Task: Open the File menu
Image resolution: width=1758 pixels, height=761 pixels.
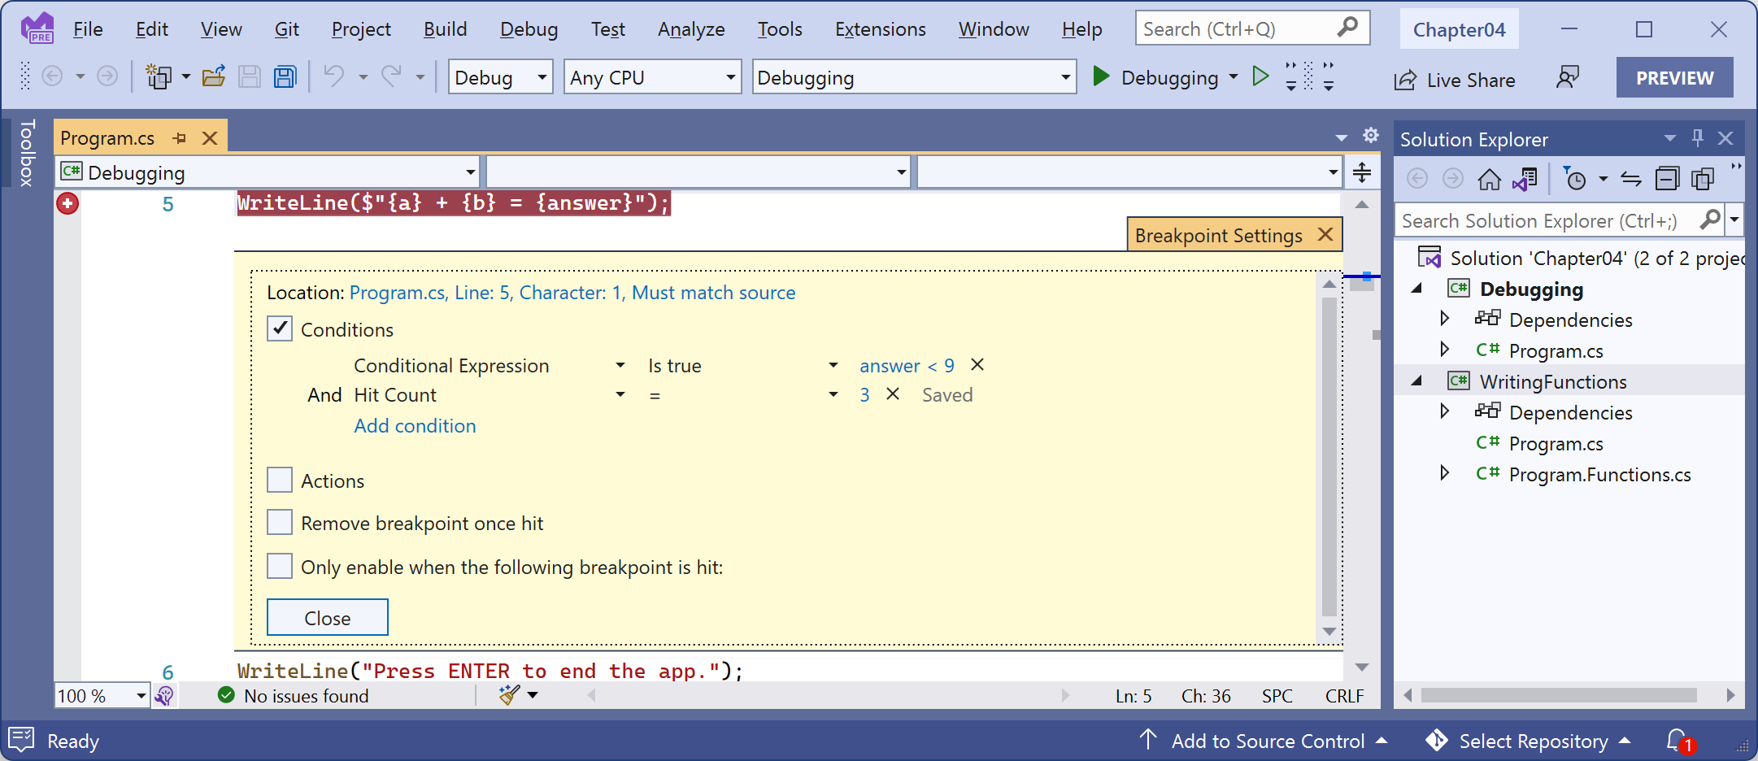Action: tap(88, 29)
